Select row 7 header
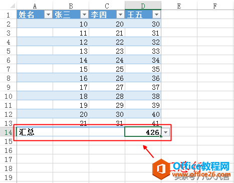The image size is (234, 183). point(9,69)
